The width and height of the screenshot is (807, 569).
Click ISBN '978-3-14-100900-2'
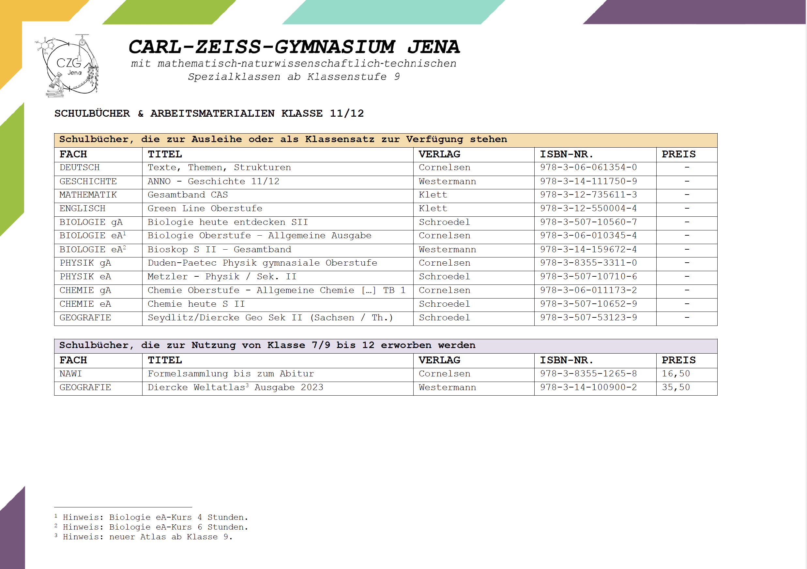click(588, 387)
